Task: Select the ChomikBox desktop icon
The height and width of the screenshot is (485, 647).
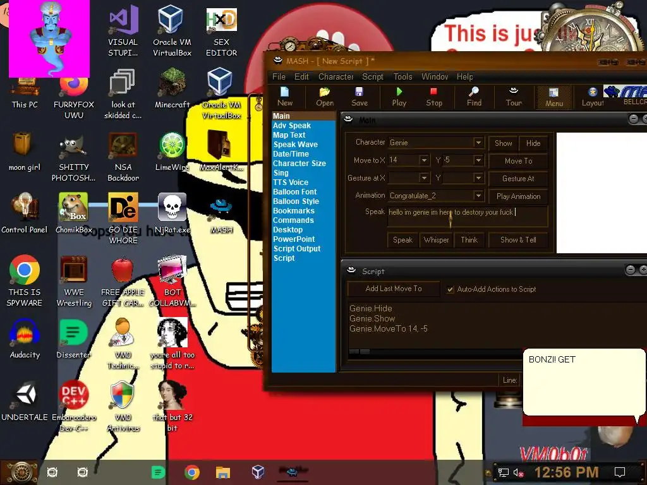Action: click(x=73, y=213)
